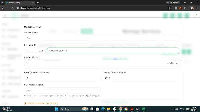Open the GET request method dropdown
This screenshot has width=200, height=112.
(x=35, y=51)
